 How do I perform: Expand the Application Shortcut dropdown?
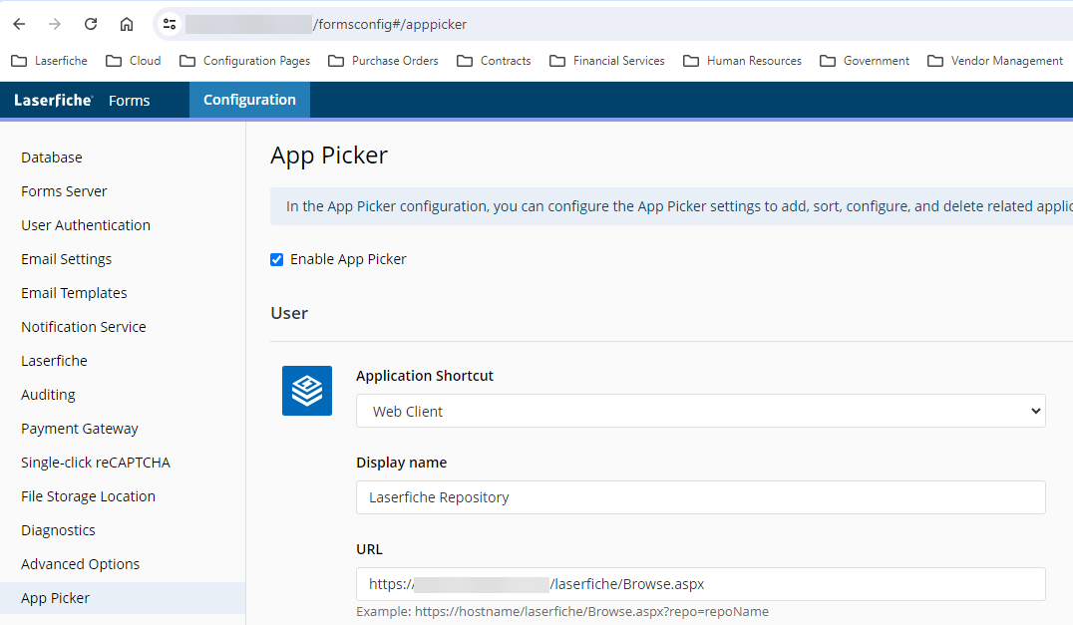[701, 411]
